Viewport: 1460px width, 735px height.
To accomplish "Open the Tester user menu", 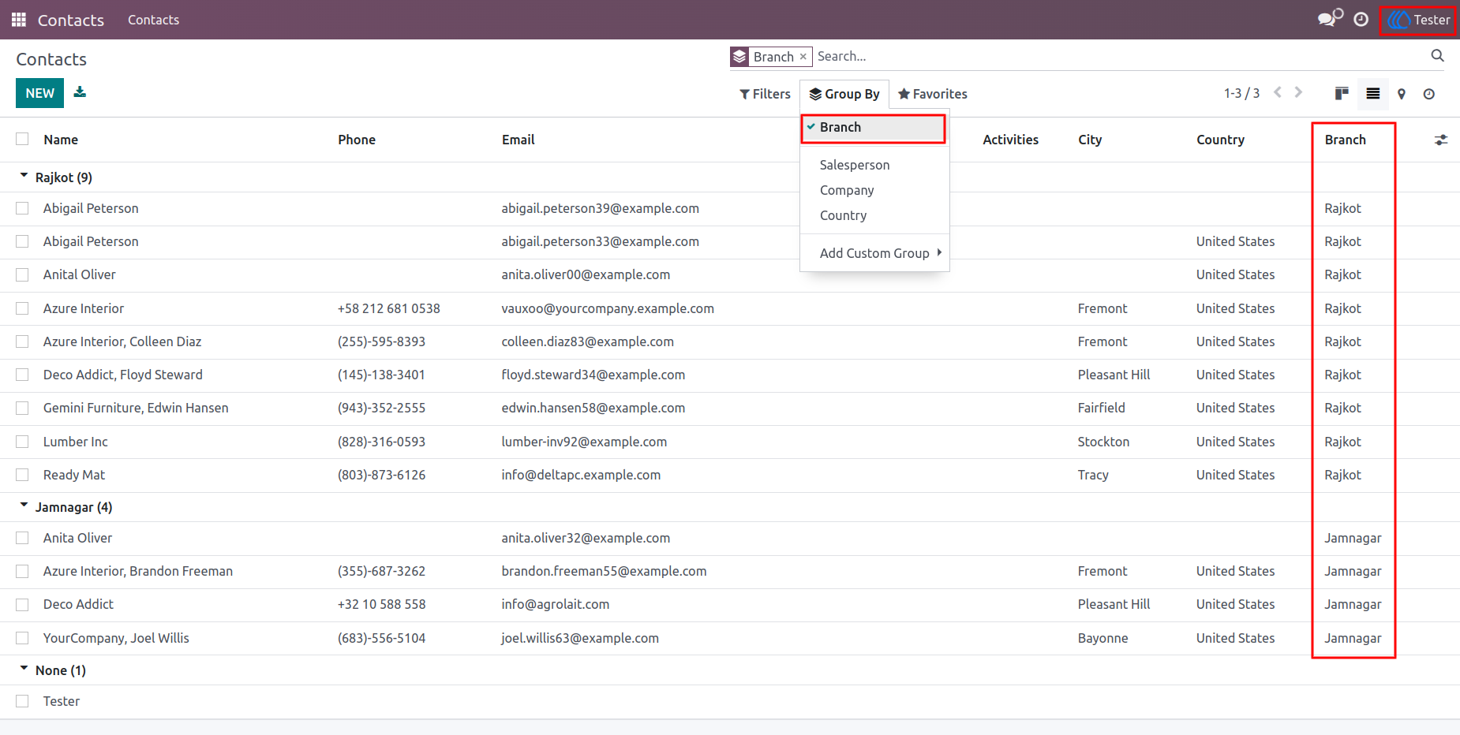I will pyautogui.click(x=1418, y=20).
